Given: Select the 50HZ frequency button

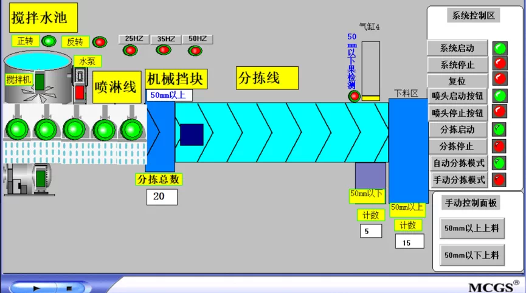Looking at the screenshot, I should click(197, 39).
